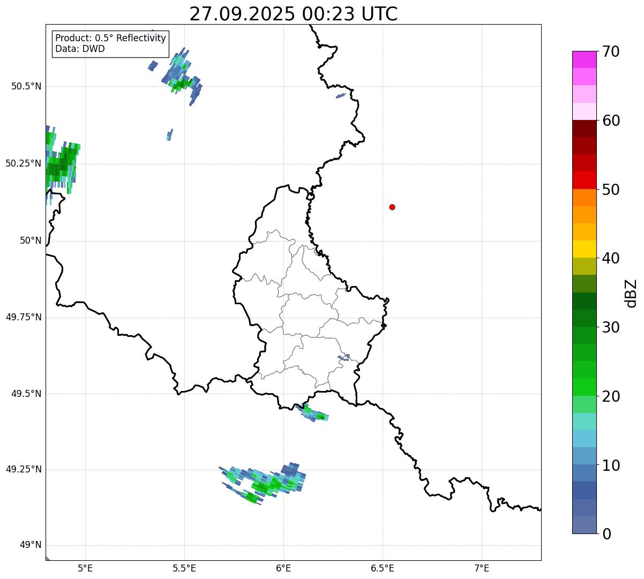Click the tiny echo inside southeastern Luxembourg
The height and width of the screenshot is (579, 644).
click(x=343, y=357)
